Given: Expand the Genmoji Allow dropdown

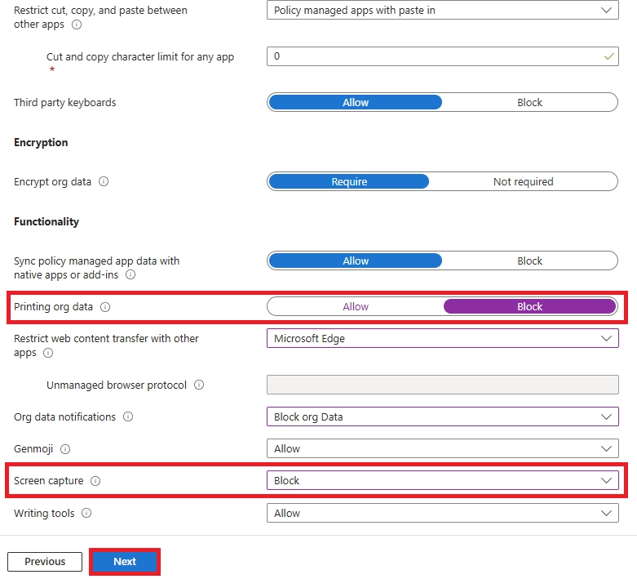Looking at the screenshot, I should pos(443,448).
